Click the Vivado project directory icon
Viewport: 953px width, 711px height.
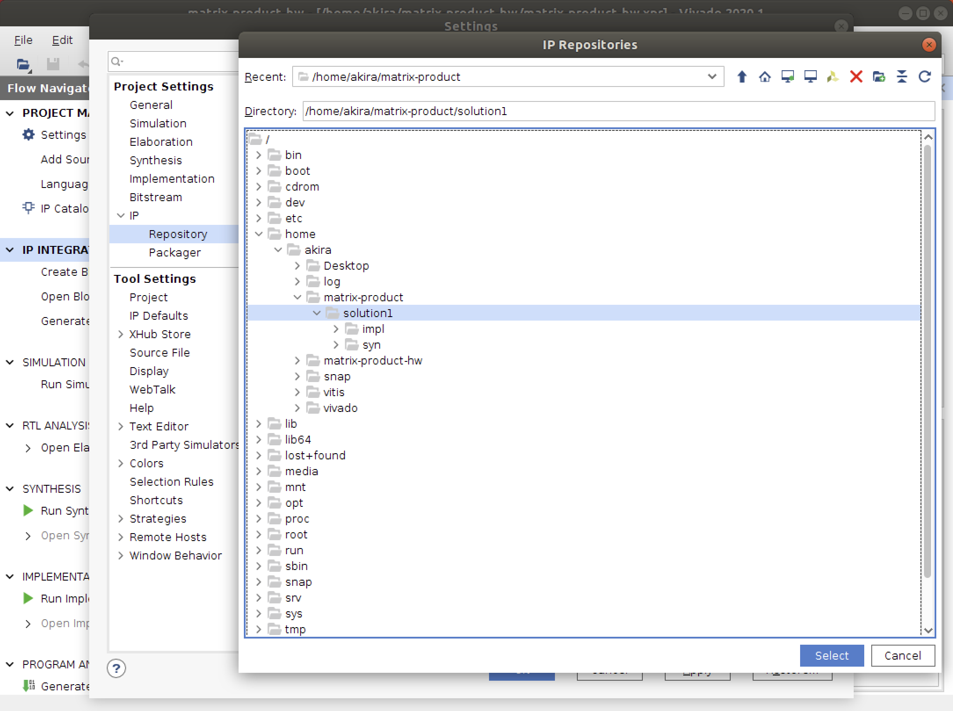tap(833, 77)
